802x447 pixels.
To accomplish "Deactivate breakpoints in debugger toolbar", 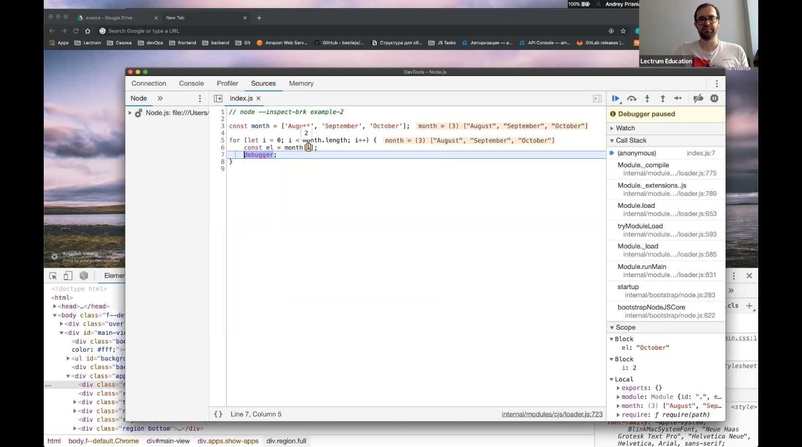I will [698, 99].
